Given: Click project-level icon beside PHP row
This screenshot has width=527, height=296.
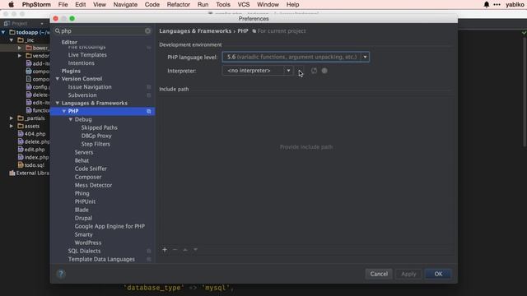Looking at the screenshot, I should pos(148,111).
